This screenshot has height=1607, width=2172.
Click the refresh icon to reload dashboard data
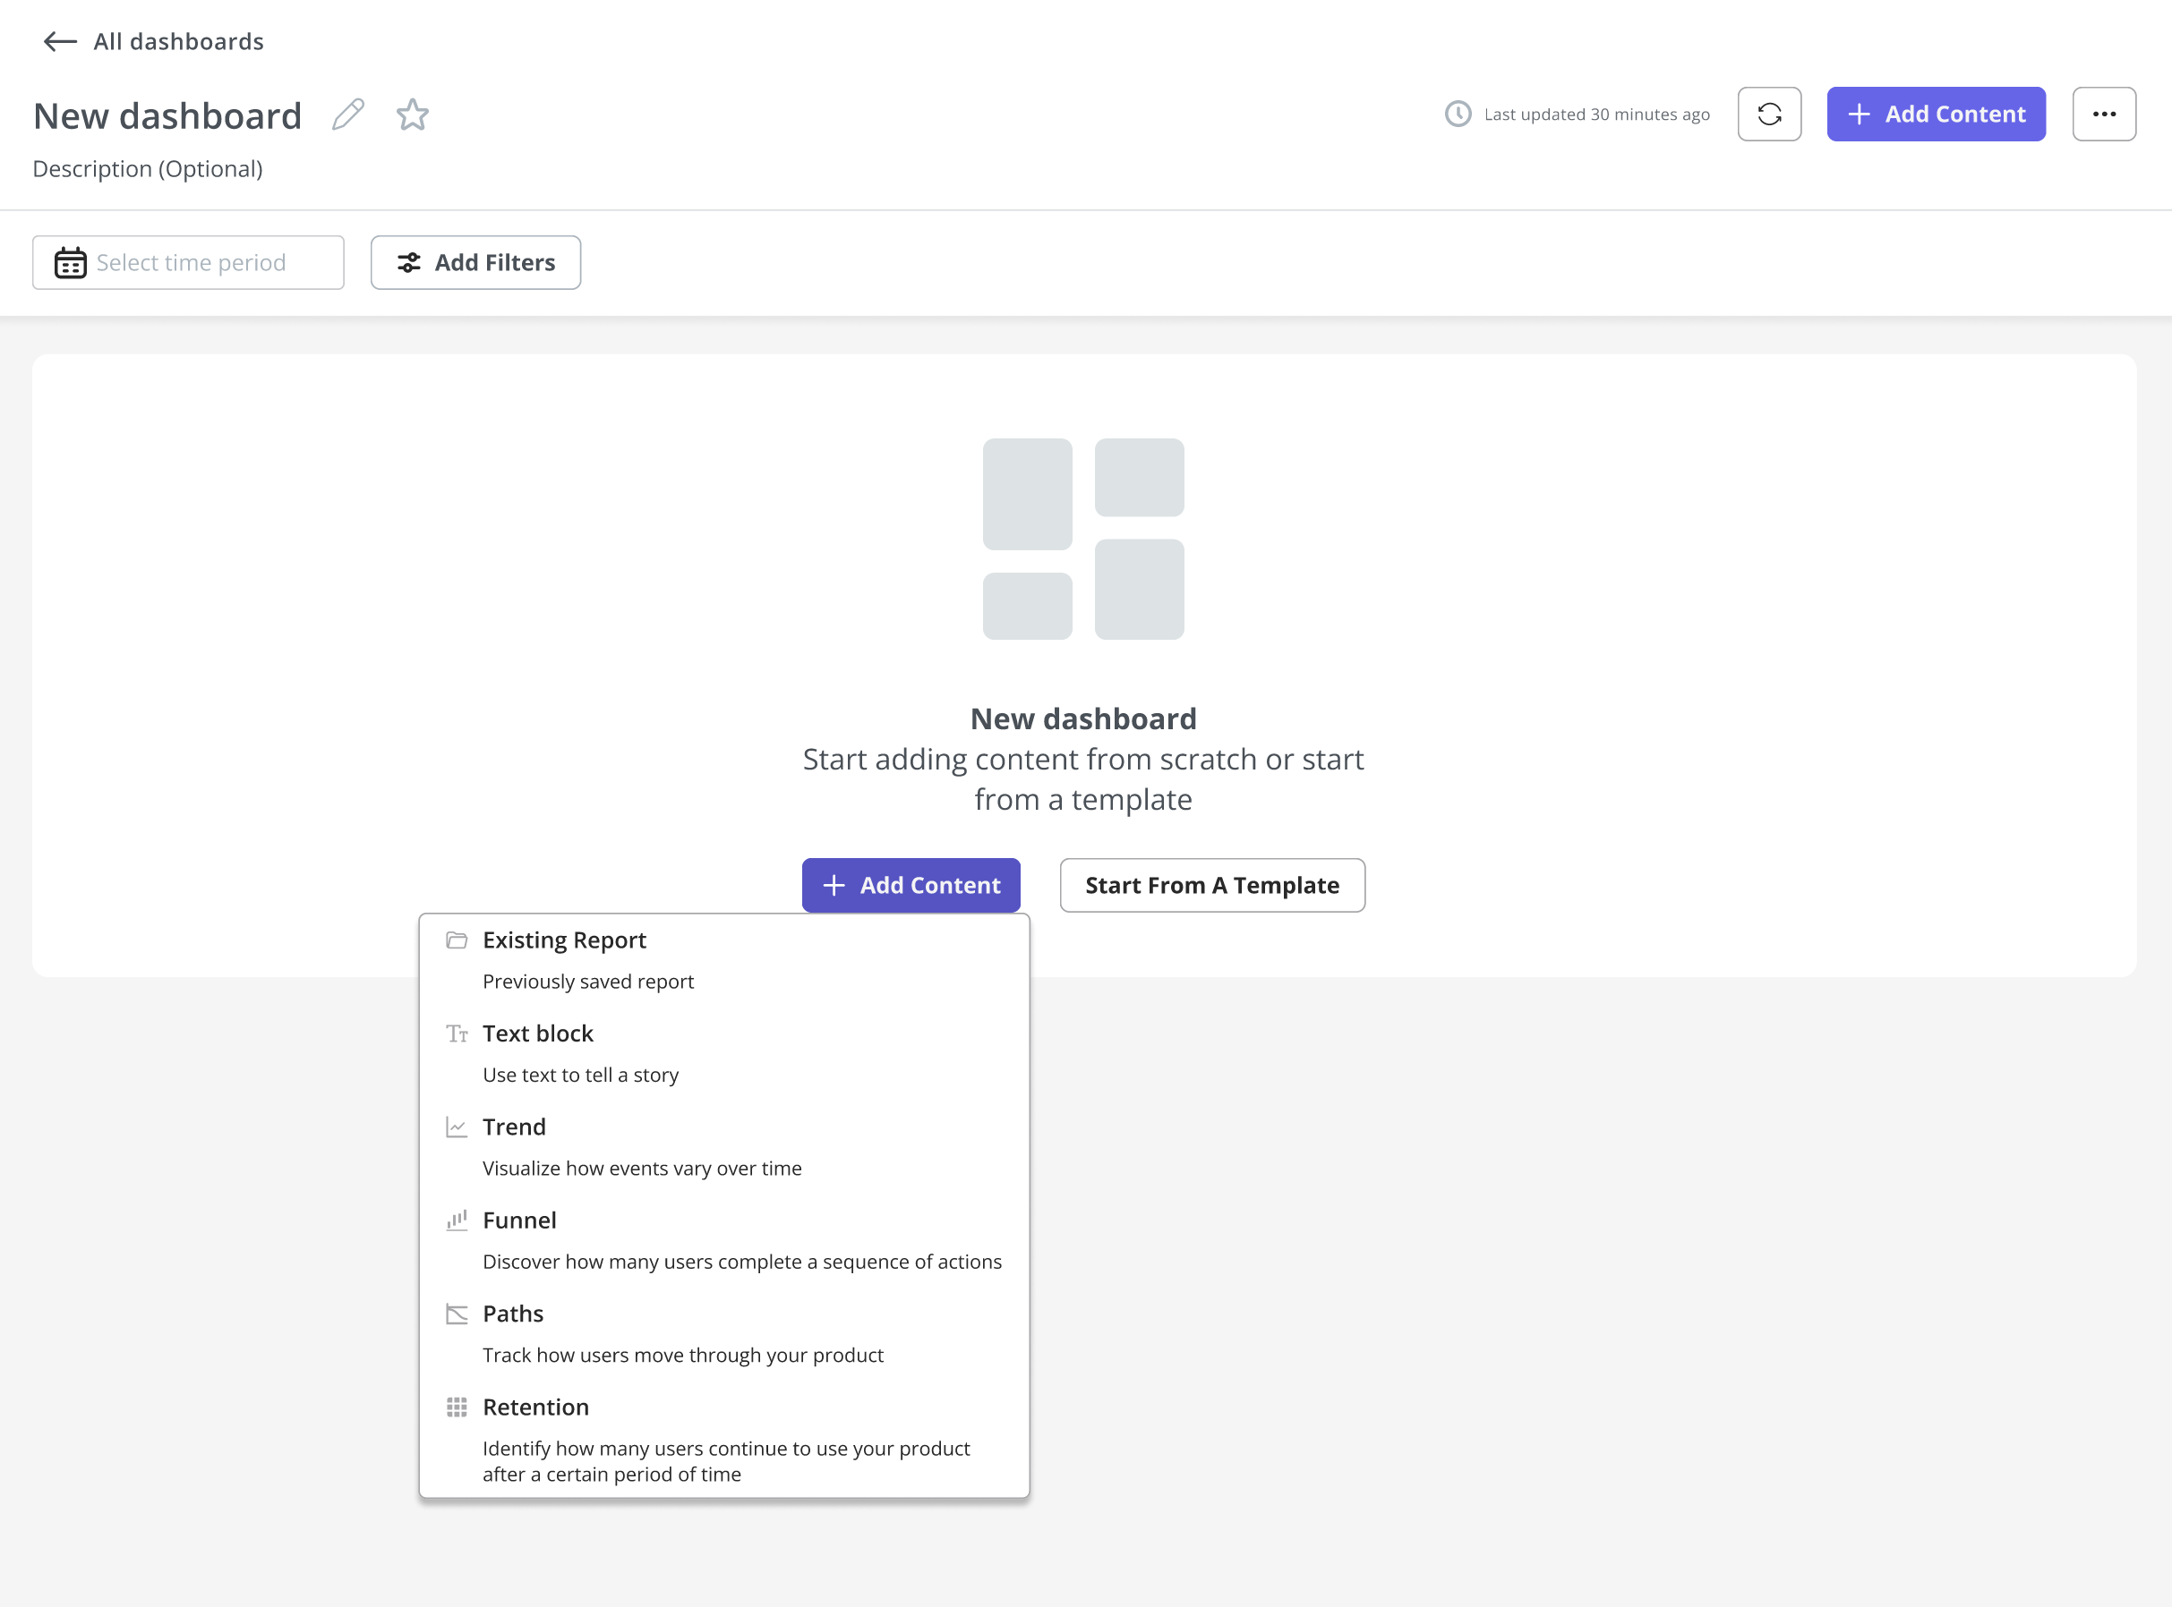coord(1770,114)
